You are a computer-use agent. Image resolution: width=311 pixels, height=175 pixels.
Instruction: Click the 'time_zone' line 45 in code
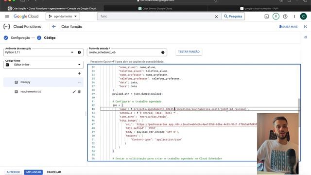[x=143, y=117]
